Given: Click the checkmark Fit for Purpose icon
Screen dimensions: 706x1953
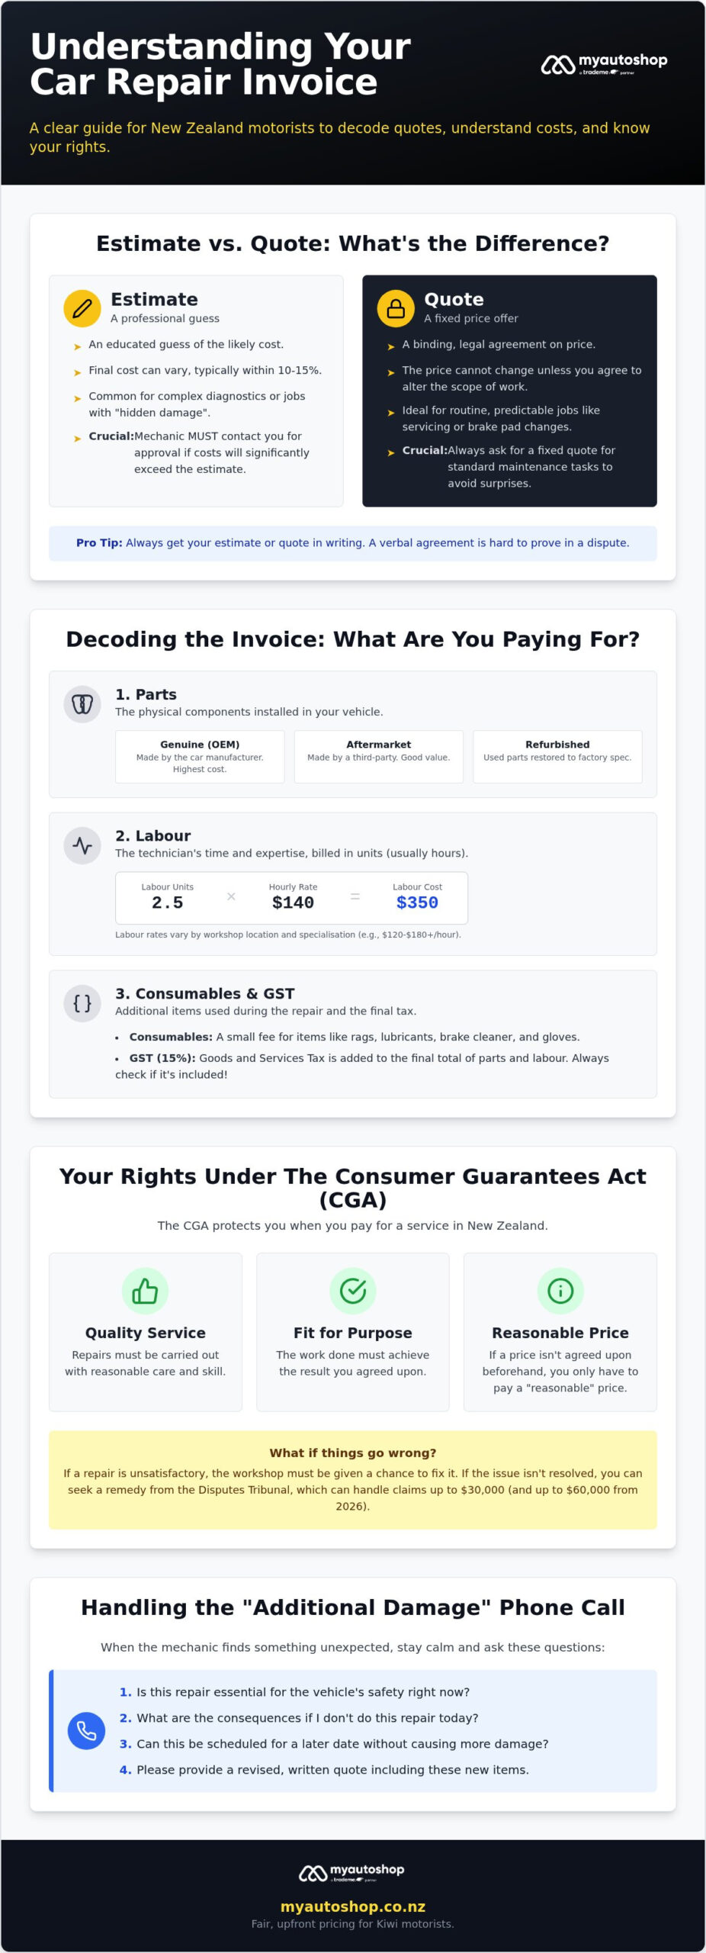Looking at the screenshot, I should [x=352, y=1291].
